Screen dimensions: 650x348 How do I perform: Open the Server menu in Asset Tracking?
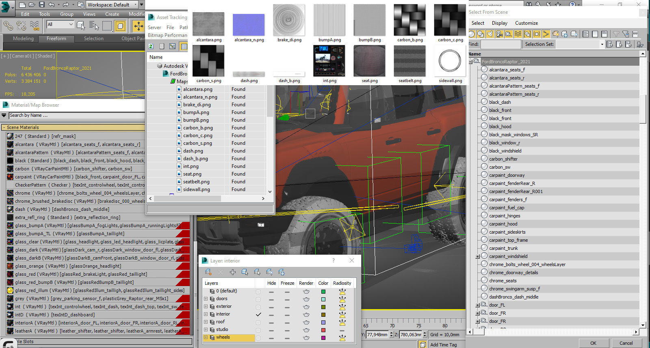tap(154, 28)
